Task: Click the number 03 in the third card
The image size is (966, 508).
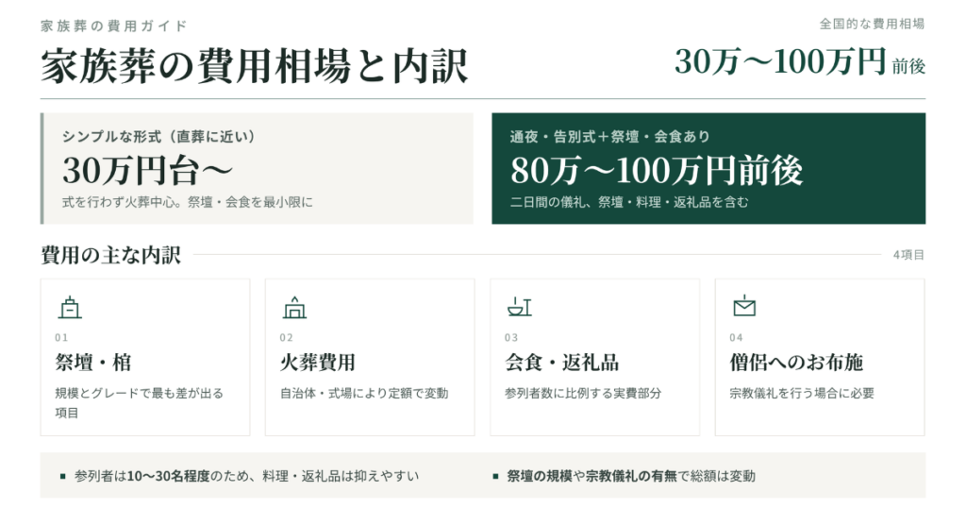Action: [511, 337]
